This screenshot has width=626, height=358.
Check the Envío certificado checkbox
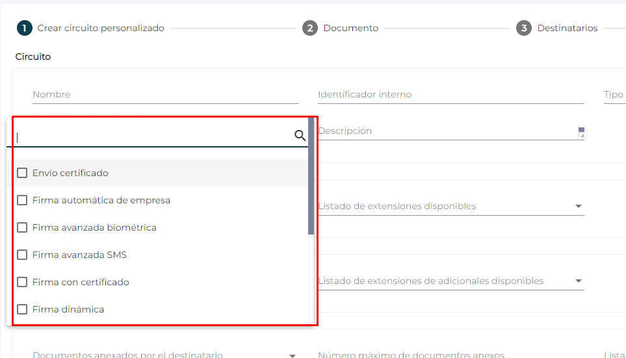(x=22, y=173)
